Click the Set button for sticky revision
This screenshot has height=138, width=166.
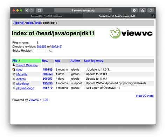tap(50, 51)
